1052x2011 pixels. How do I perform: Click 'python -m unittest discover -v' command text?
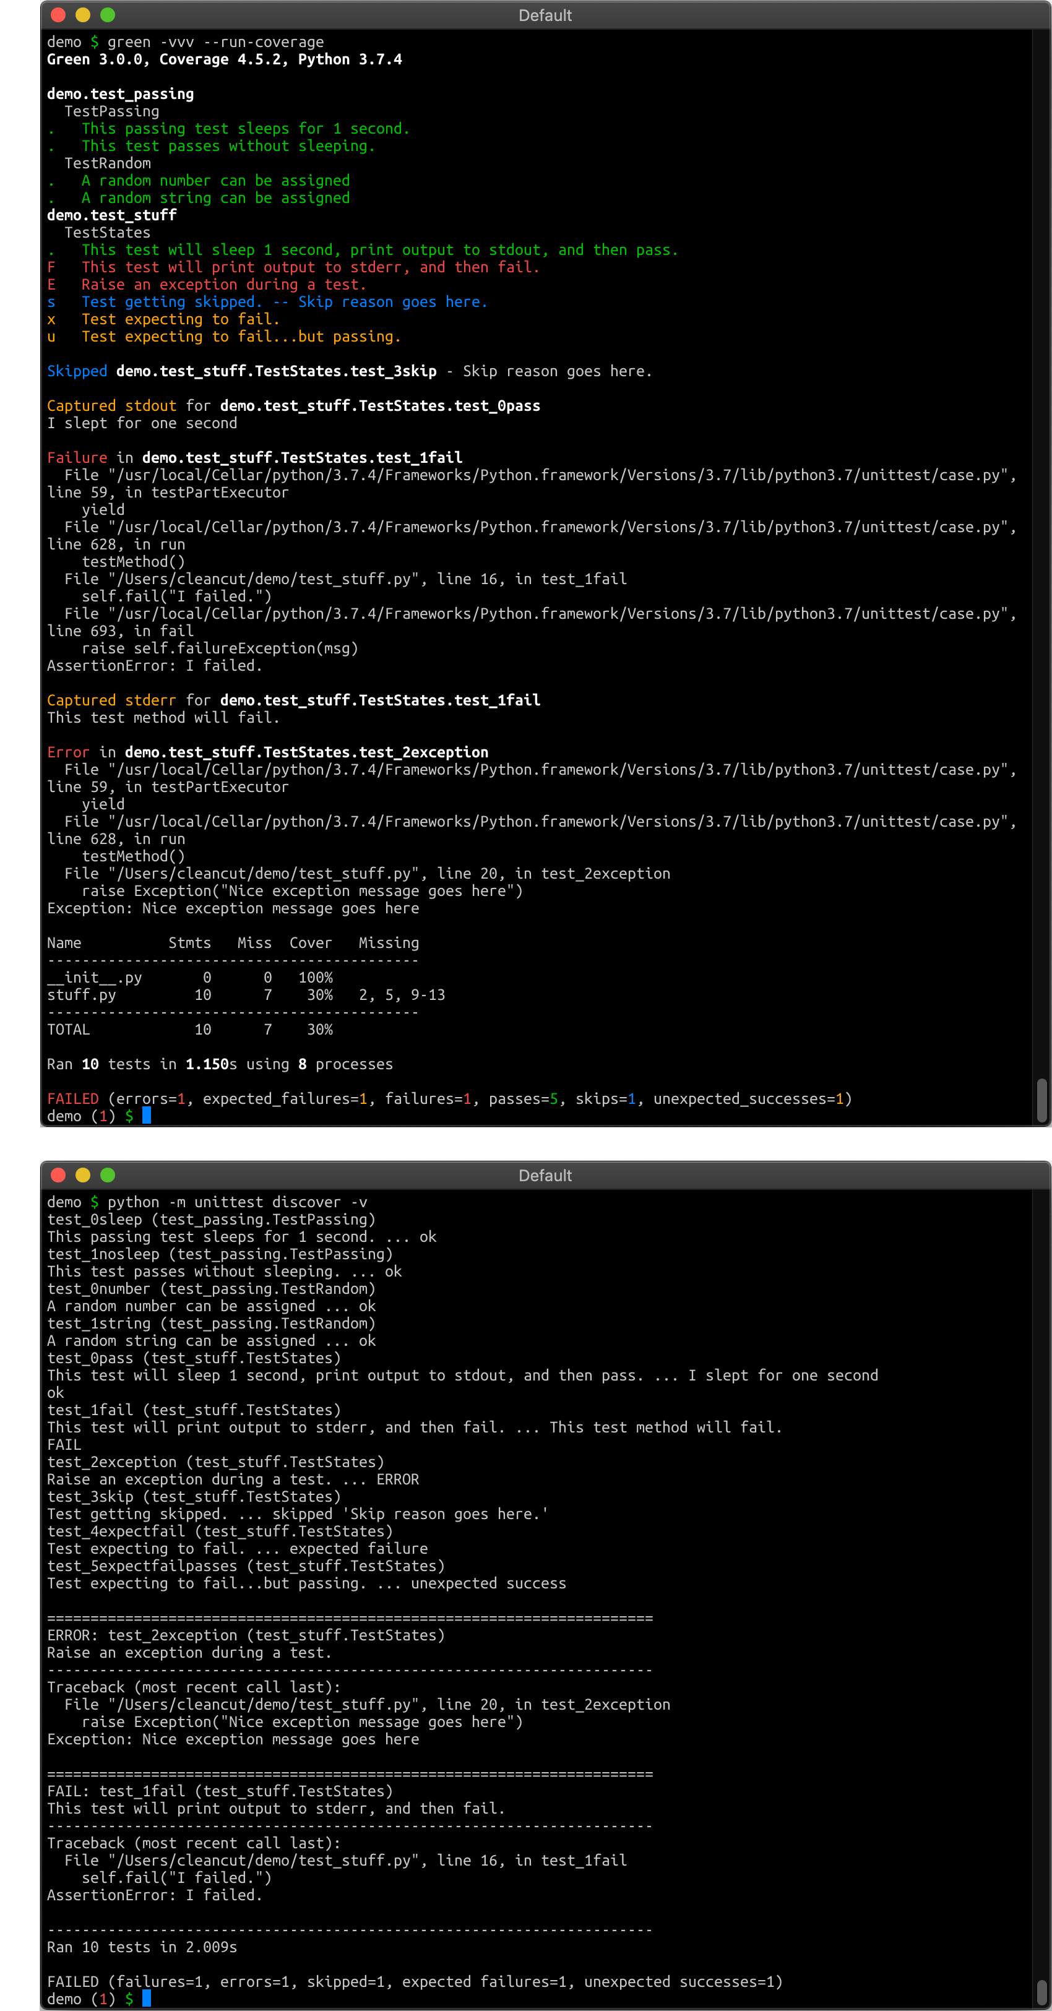(x=236, y=1202)
